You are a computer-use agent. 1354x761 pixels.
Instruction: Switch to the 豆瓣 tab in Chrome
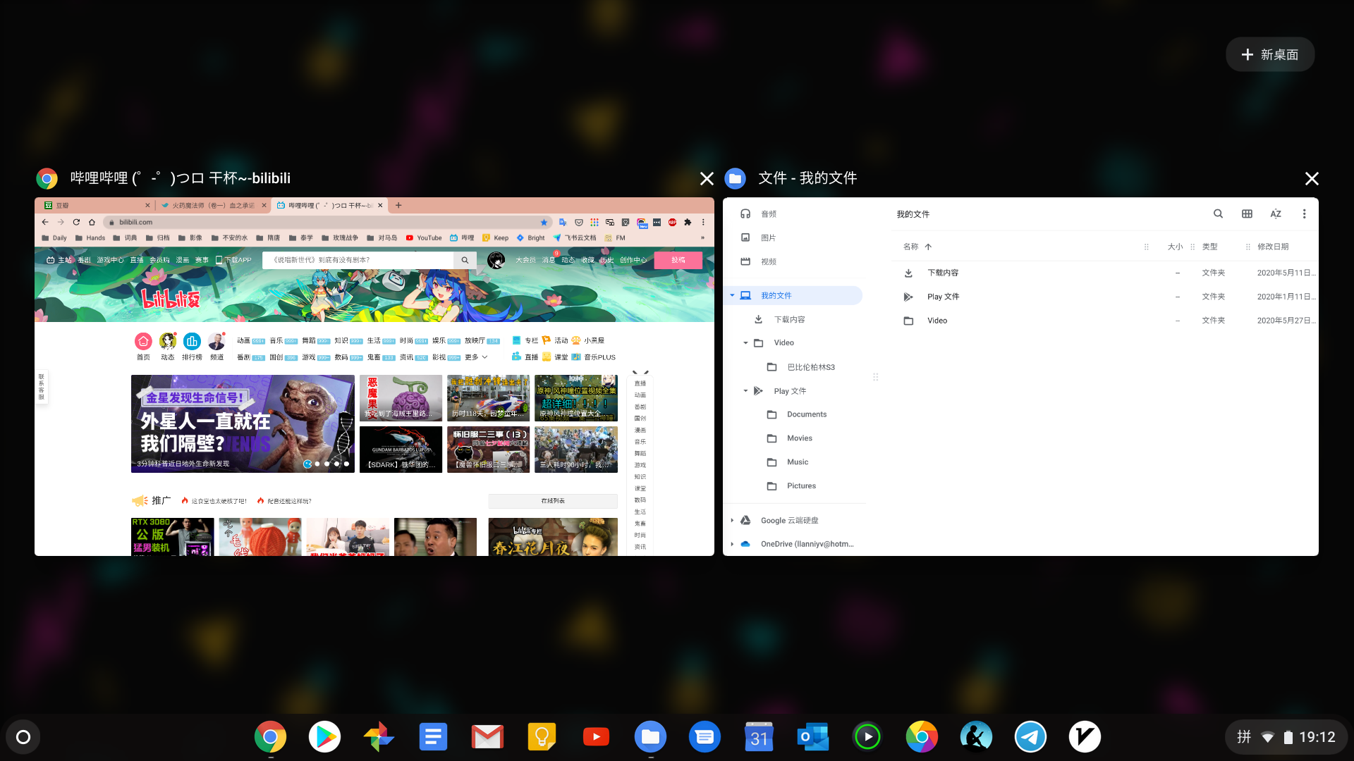click(97, 206)
